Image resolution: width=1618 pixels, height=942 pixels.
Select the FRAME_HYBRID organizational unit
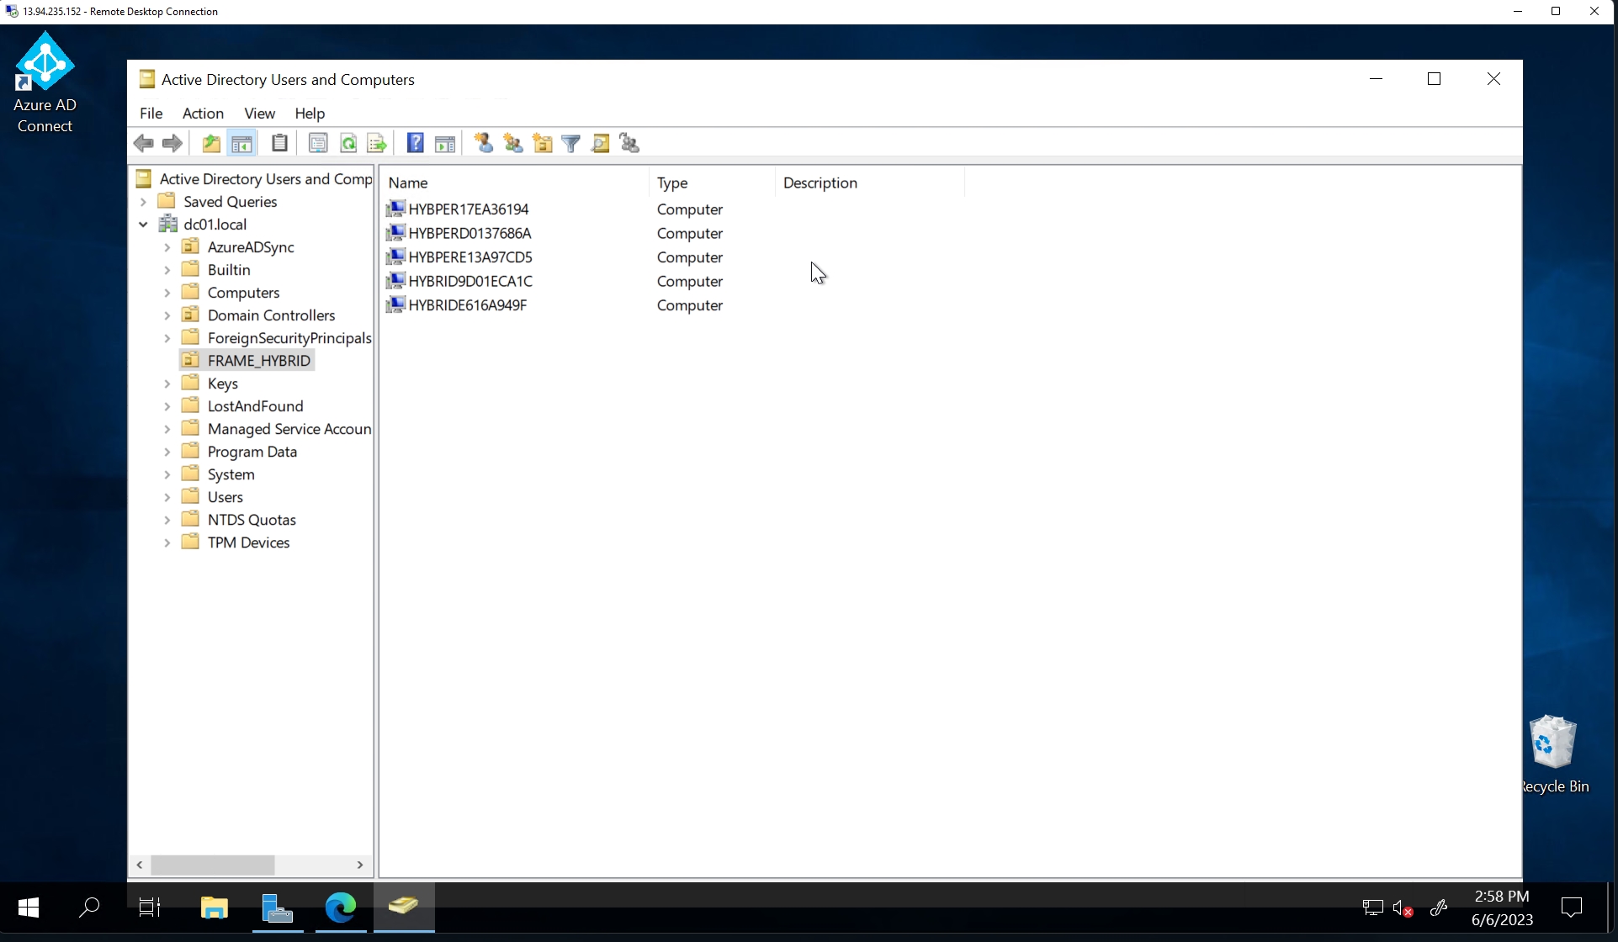(247, 361)
